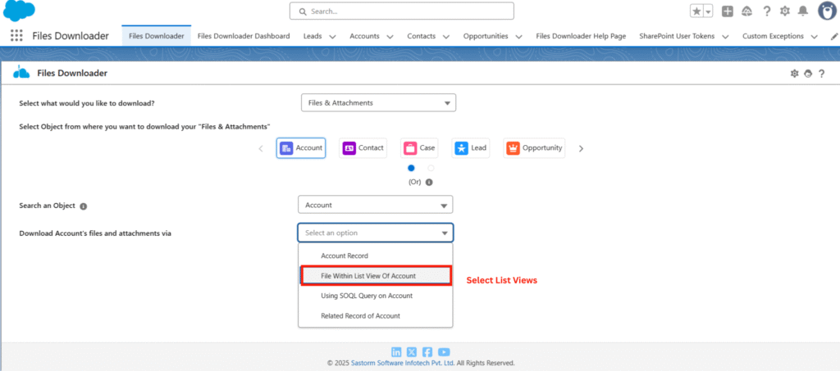Open the Leads tab

click(x=313, y=36)
